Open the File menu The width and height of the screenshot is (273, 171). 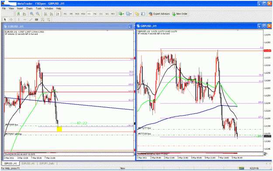pyautogui.click(x=3, y=8)
